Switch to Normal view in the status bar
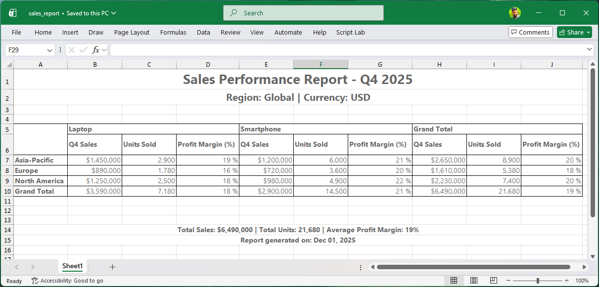Image resolution: width=599 pixels, height=287 pixels. 453,281
